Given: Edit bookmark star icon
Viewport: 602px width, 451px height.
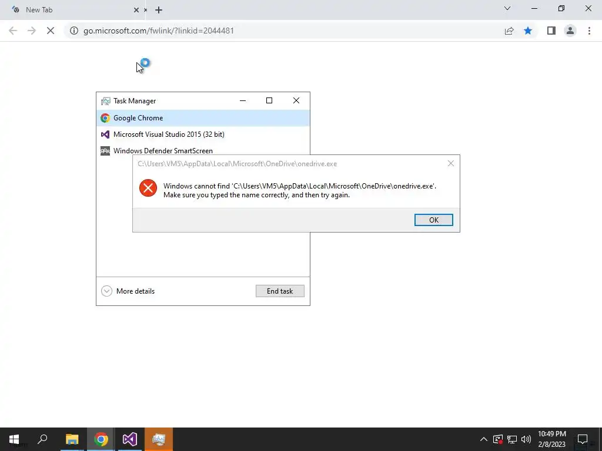Looking at the screenshot, I should click(528, 31).
